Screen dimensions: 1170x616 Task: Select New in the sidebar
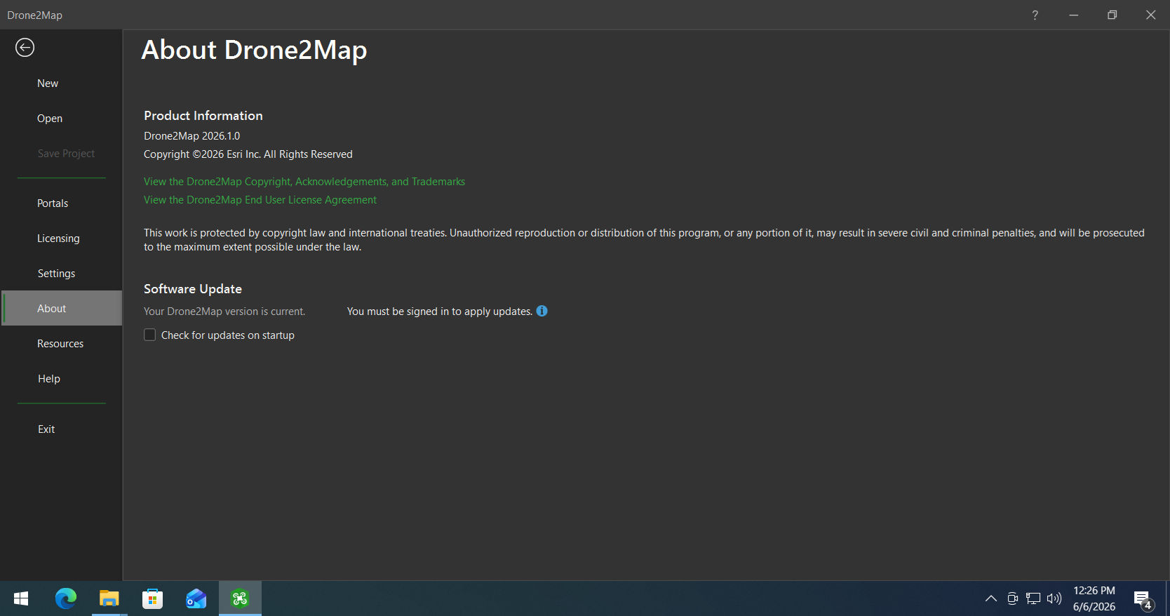pyautogui.click(x=48, y=83)
